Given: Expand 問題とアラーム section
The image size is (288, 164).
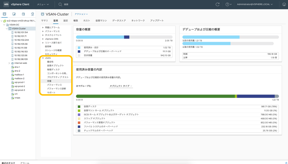Looking at the screenshot, I should point(43,27).
